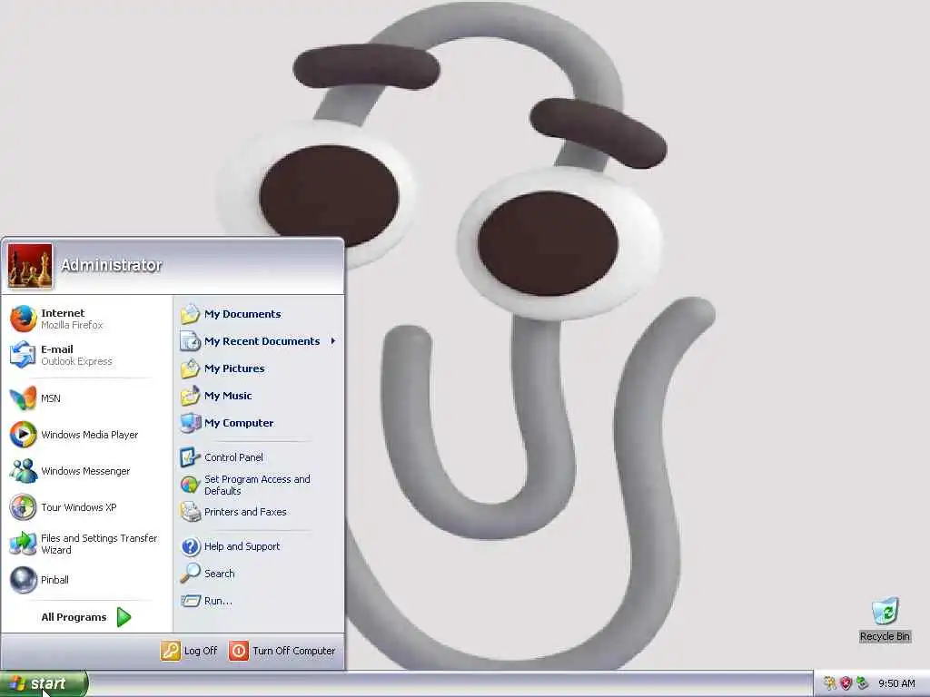Click the Search magnifier icon
930x697 pixels.
[x=191, y=574]
